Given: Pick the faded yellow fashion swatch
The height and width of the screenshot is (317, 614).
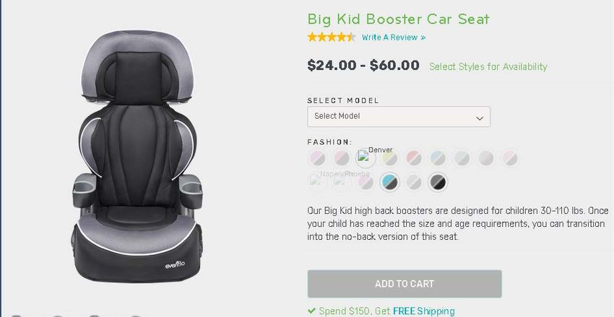Looking at the screenshot, I should pos(389,158).
